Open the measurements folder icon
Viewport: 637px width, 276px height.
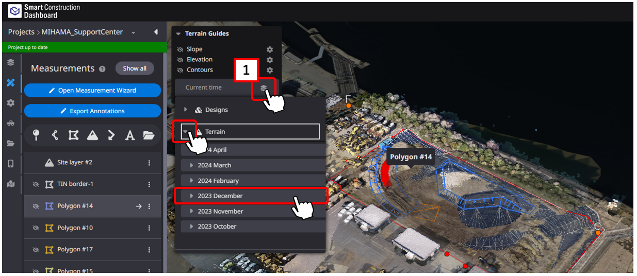[149, 135]
